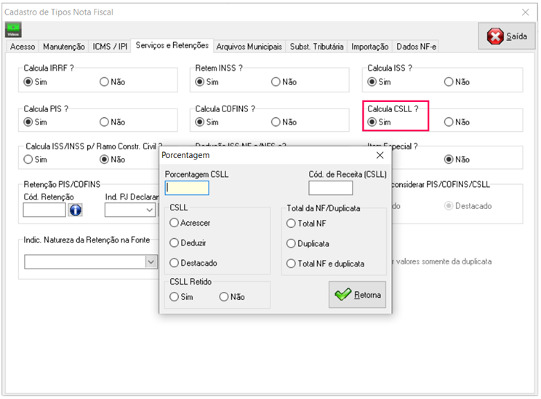541x399 pixels.
Task: Go to the Dados NF-e tab
Action: tap(416, 47)
